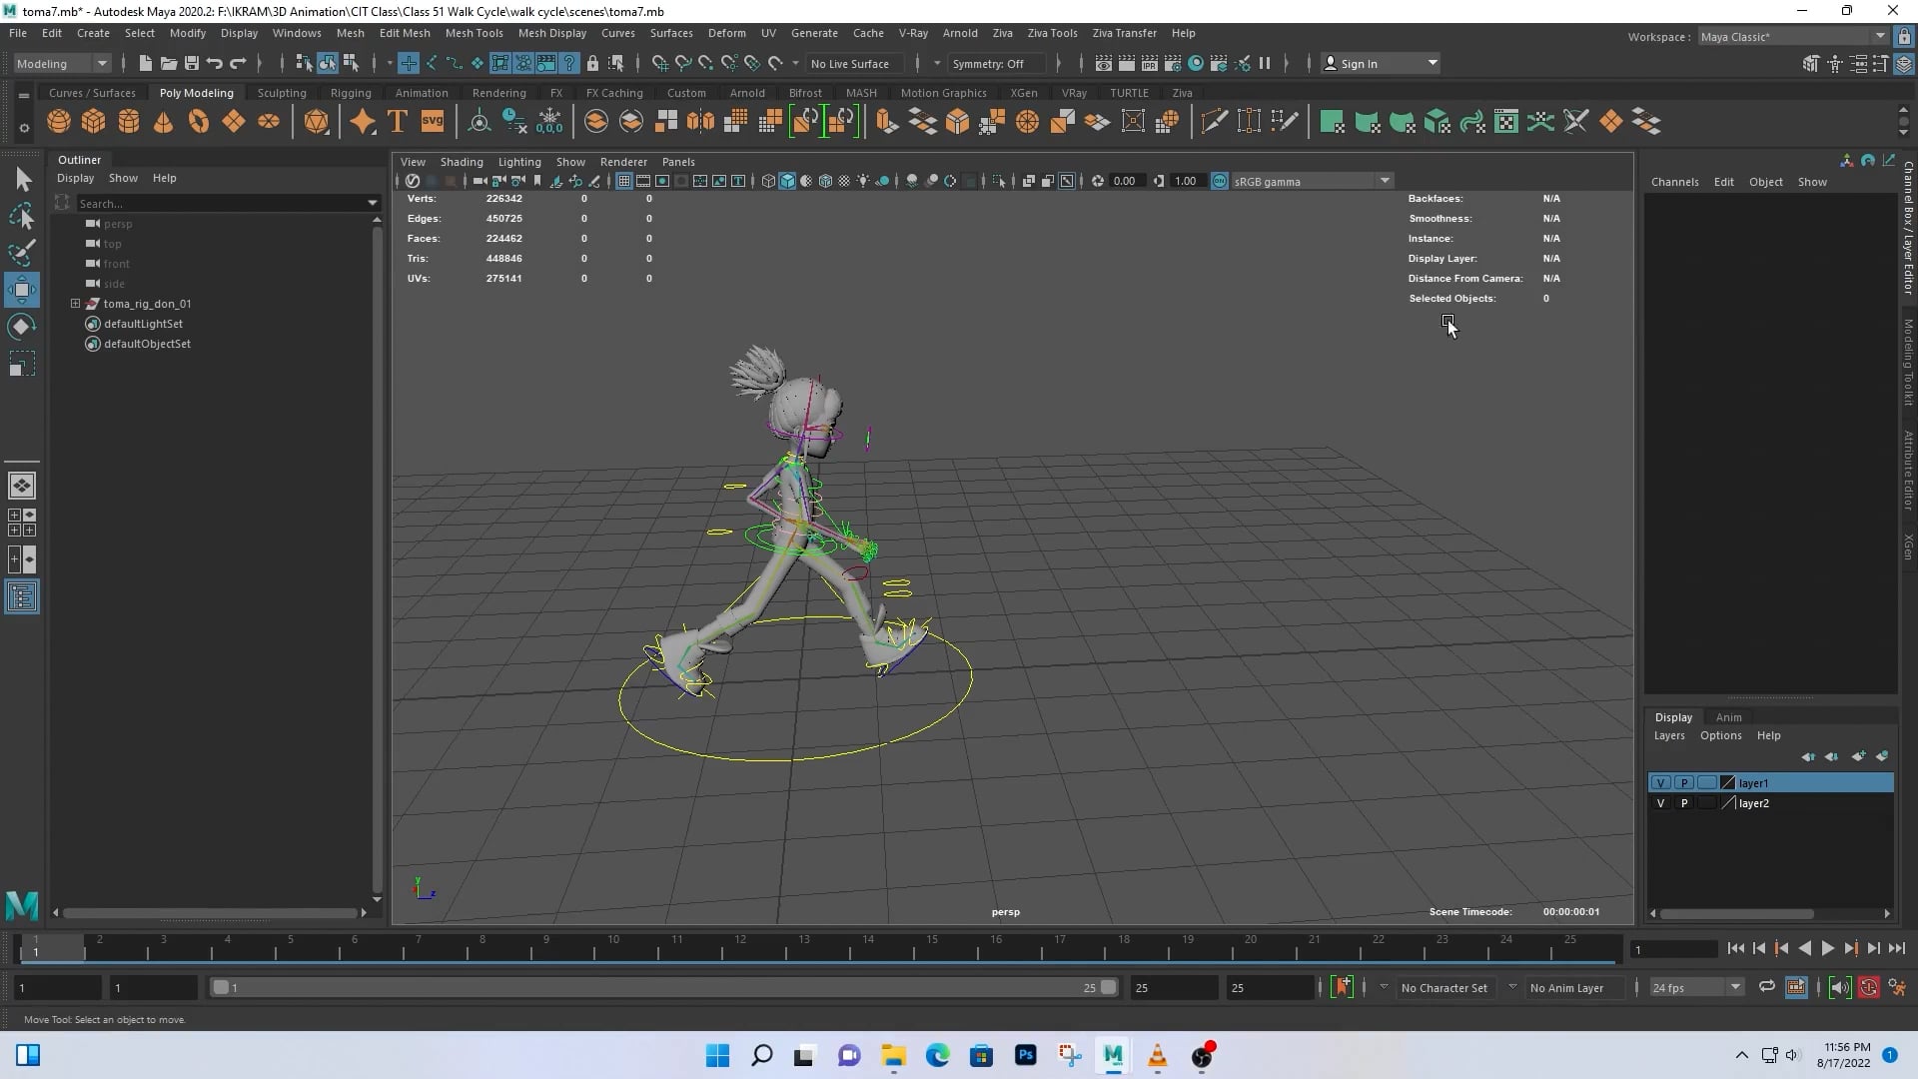Pick the Paint Selection tool
Viewport: 1918px width, 1079px height.
[22, 253]
